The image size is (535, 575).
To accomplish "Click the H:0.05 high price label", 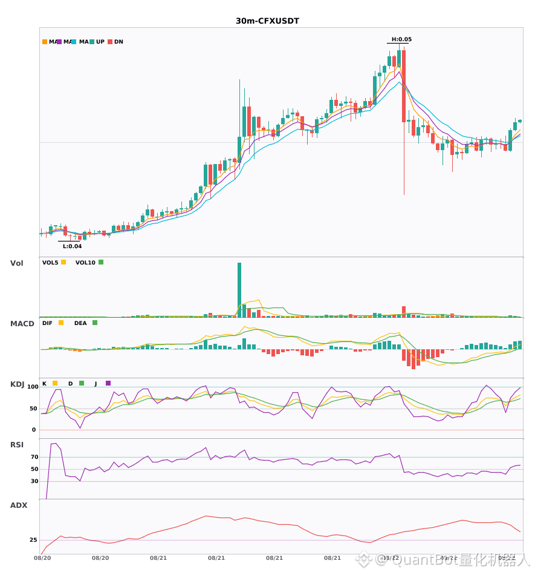I will [x=401, y=39].
